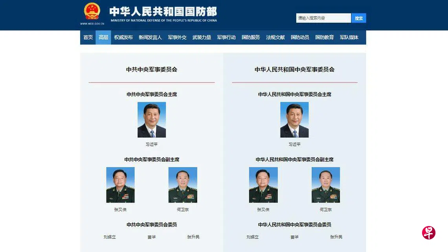Go to 国防动员 section
Screen dimensions: 448x252
tap(300, 37)
